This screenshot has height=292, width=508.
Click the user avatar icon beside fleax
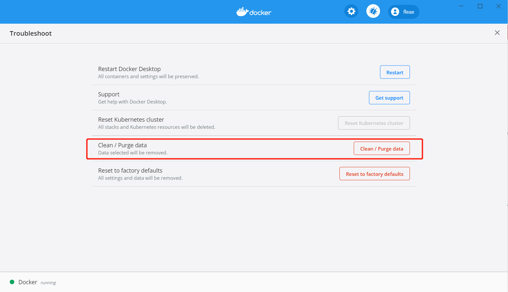395,12
